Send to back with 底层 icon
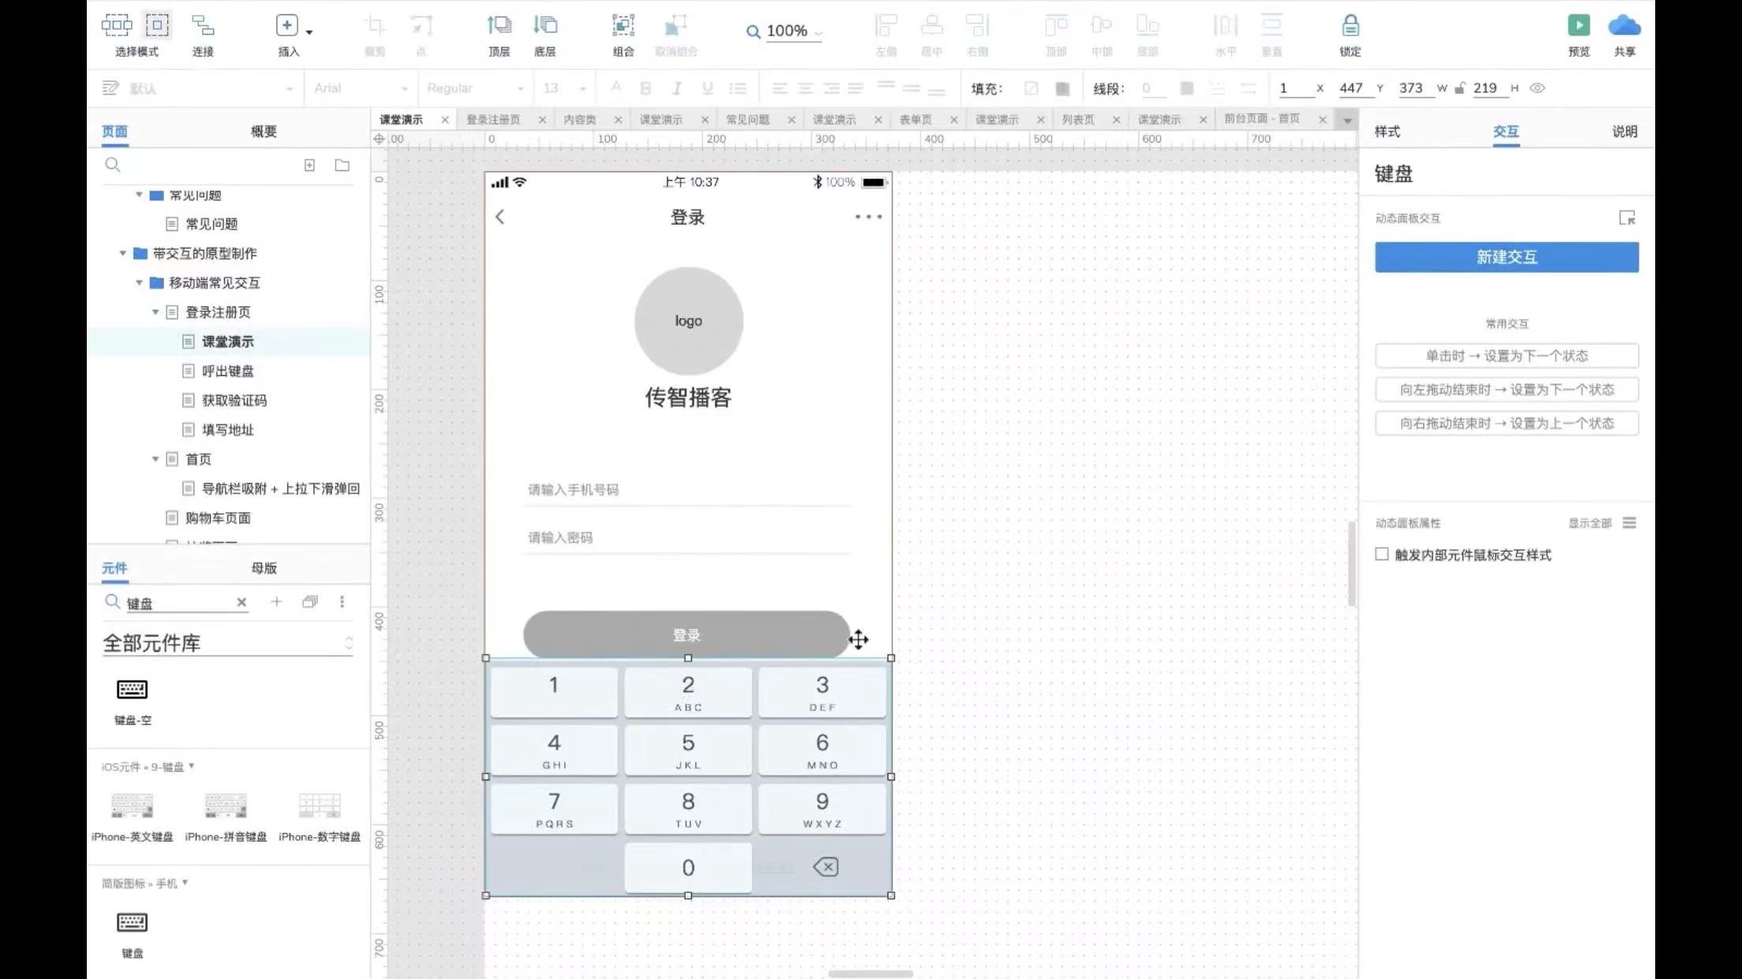Screen dimensions: 1742x979 click(544, 26)
